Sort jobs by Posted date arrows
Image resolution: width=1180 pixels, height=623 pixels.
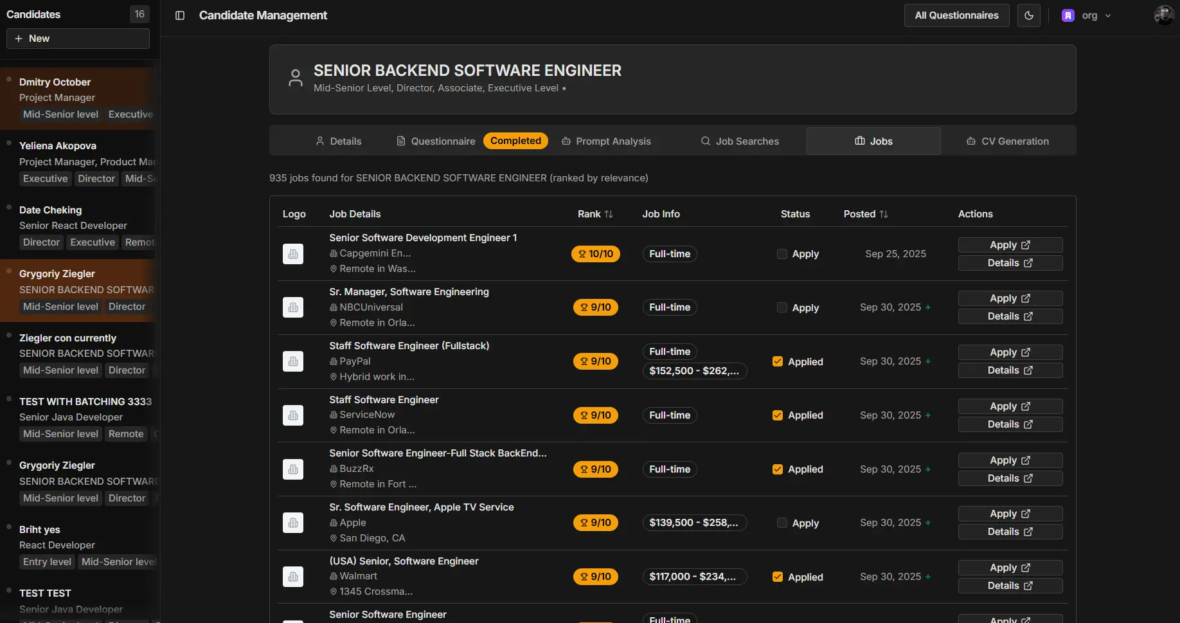[x=884, y=214]
